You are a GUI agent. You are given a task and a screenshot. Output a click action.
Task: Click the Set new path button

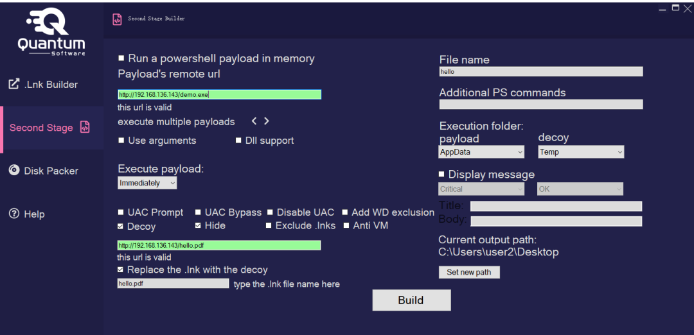coord(469,272)
